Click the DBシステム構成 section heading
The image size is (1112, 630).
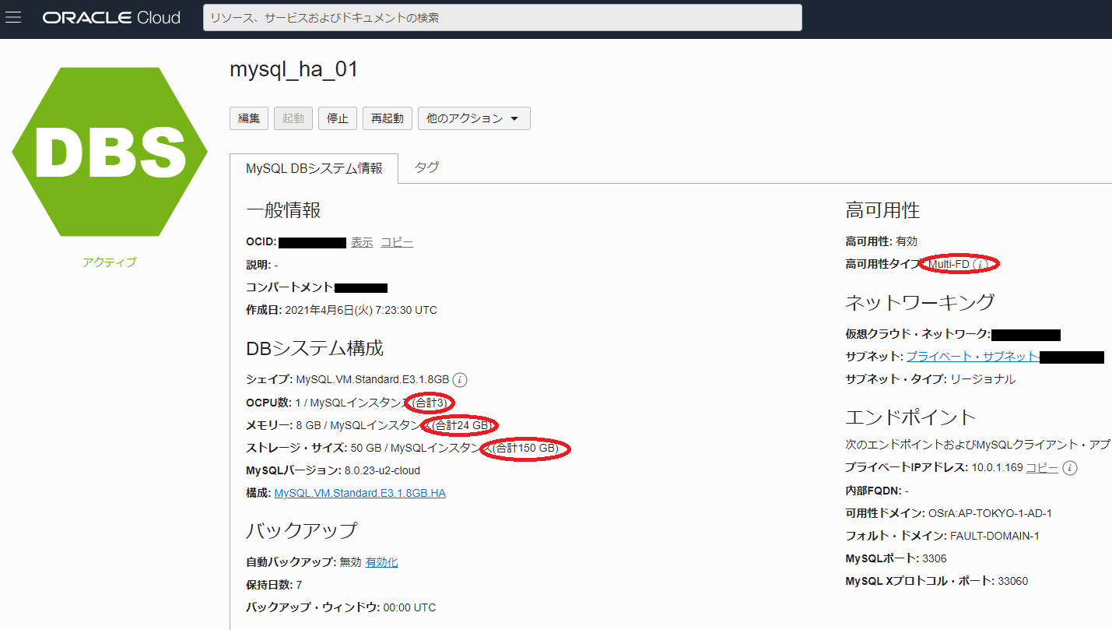tap(315, 348)
